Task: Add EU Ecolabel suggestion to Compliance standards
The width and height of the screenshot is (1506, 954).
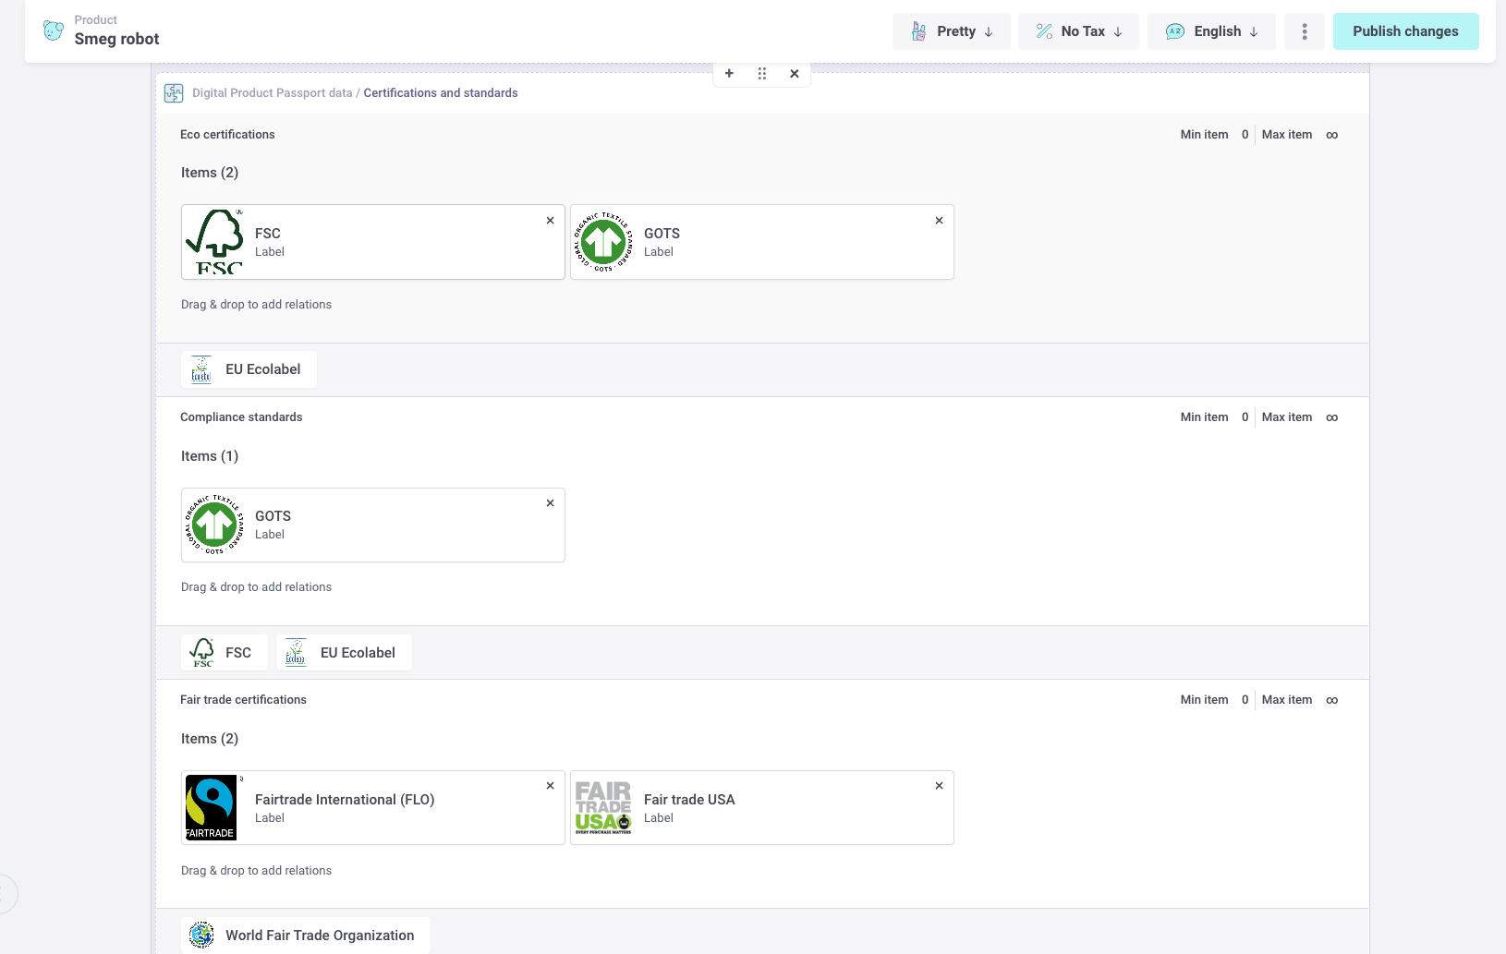Action: pos(344,653)
